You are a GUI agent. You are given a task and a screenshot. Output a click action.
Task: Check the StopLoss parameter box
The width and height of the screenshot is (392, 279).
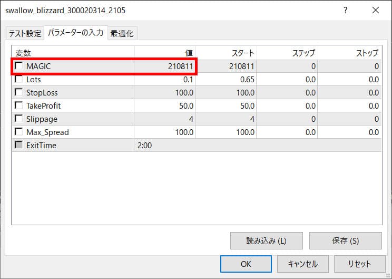coord(19,93)
